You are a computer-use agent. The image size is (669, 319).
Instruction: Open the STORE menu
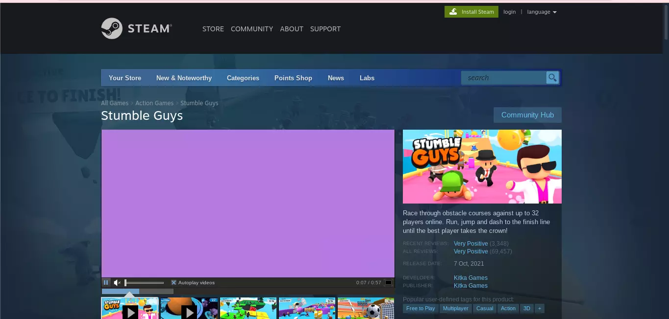pos(213,29)
